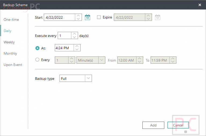This screenshot has height=136, width=206.
Task: Open the Monthly schedule tab
Action: tap(10, 53)
